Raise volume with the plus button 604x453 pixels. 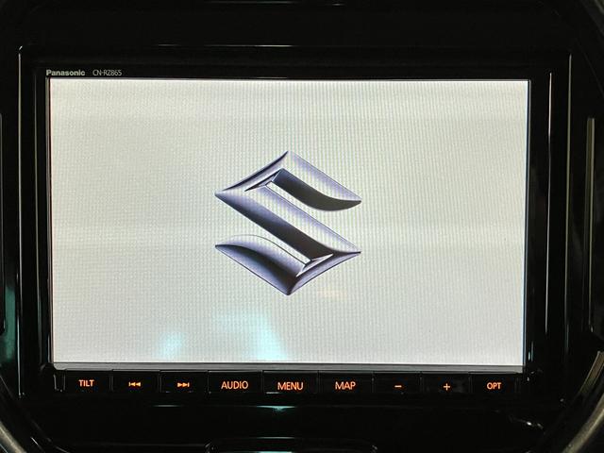446,385
